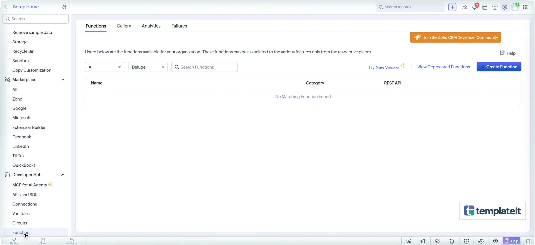Switch to the Failures tab
This screenshot has width=535, height=245.
coord(179,26)
